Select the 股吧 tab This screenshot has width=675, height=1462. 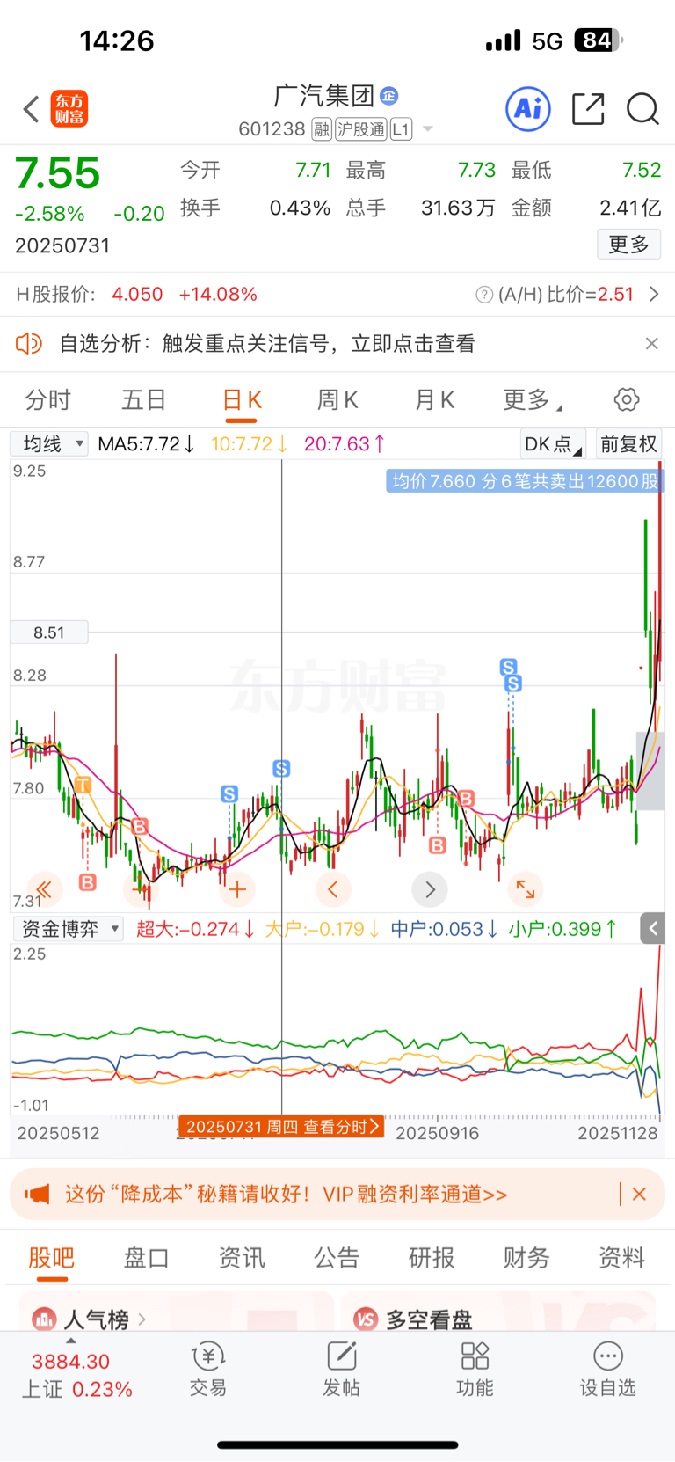coord(51,1258)
